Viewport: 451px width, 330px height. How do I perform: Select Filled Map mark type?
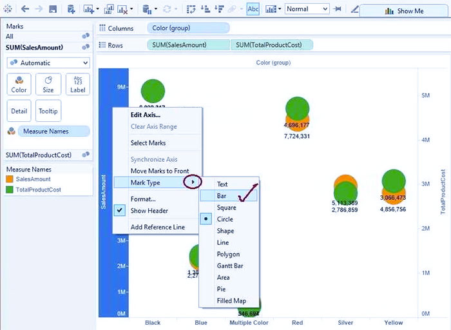(229, 300)
